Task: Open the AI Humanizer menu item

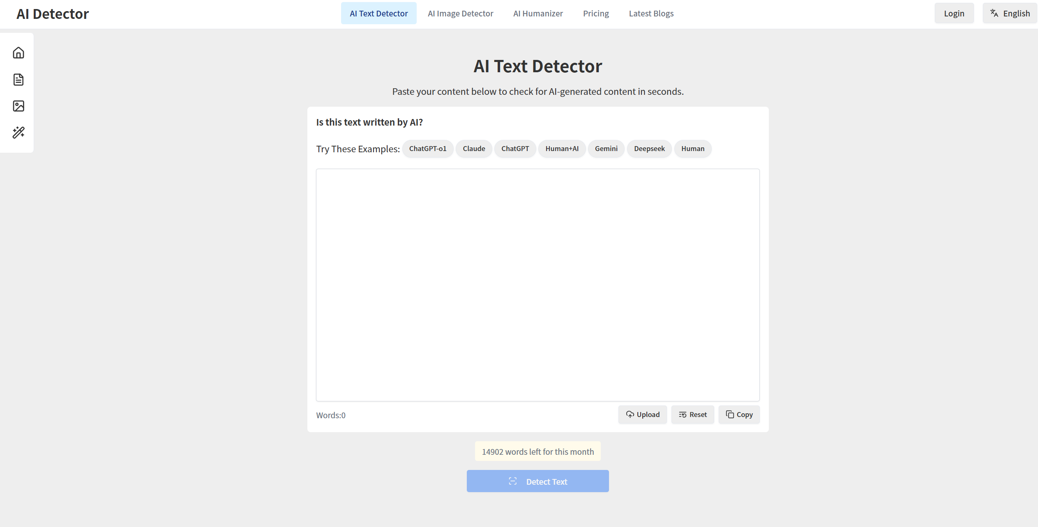Action: point(538,14)
